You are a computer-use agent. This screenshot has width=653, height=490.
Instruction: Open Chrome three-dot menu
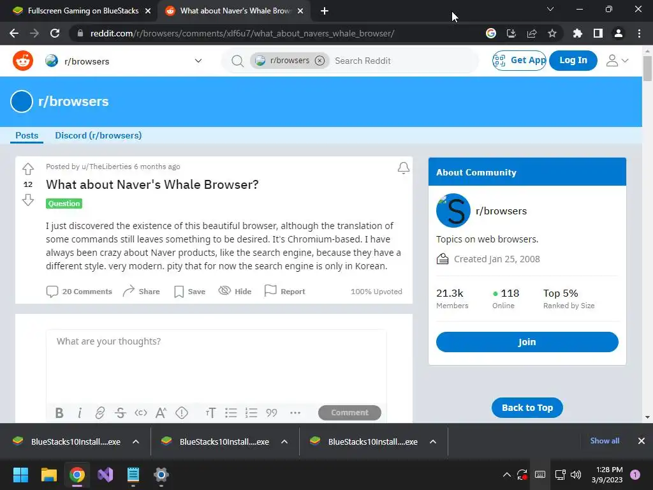click(x=639, y=33)
